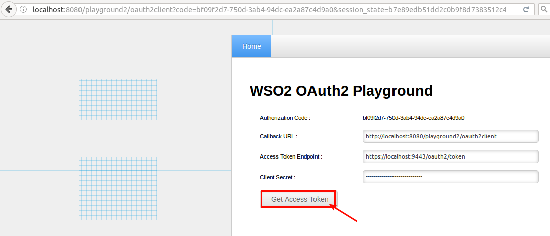Click the 'Client Secret :' label
The height and width of the screenshot is (236, 550).
point(277,177)
